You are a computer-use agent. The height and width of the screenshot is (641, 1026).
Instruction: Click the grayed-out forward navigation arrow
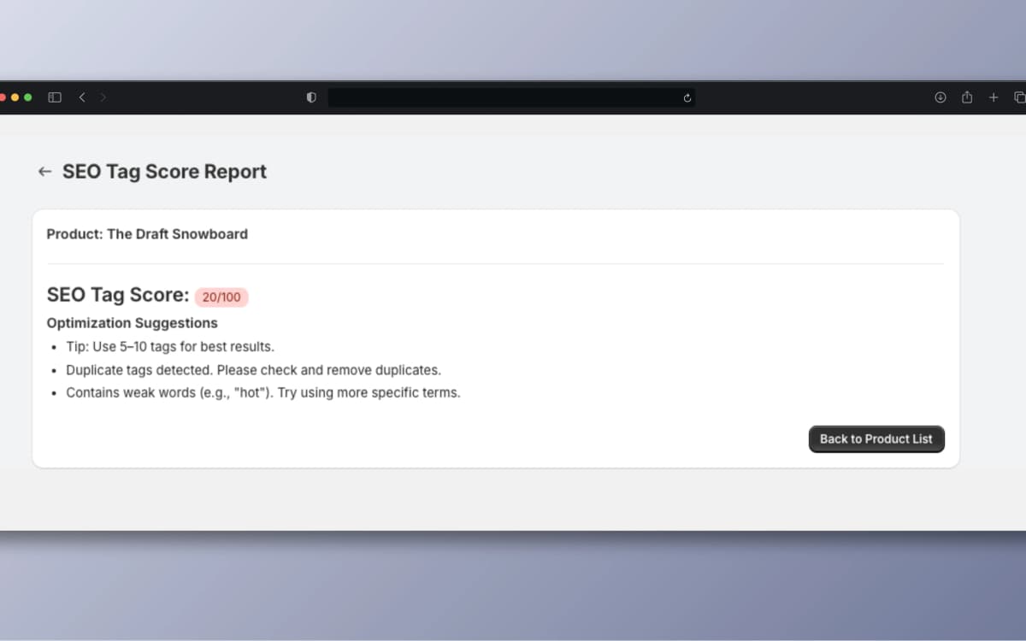pos(103,97)
